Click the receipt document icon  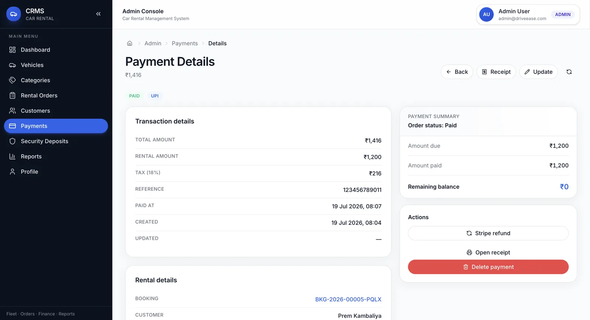485,72
